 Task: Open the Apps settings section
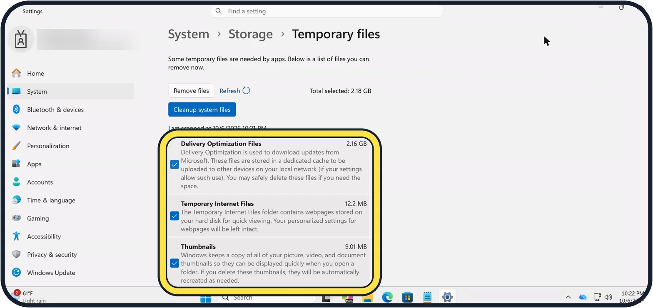(x=34, y=164)
